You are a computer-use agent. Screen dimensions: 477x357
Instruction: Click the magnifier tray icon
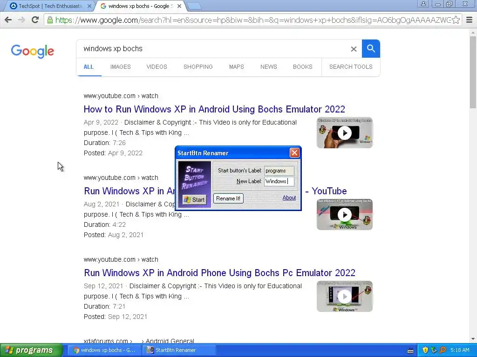(x=443, y=350)
